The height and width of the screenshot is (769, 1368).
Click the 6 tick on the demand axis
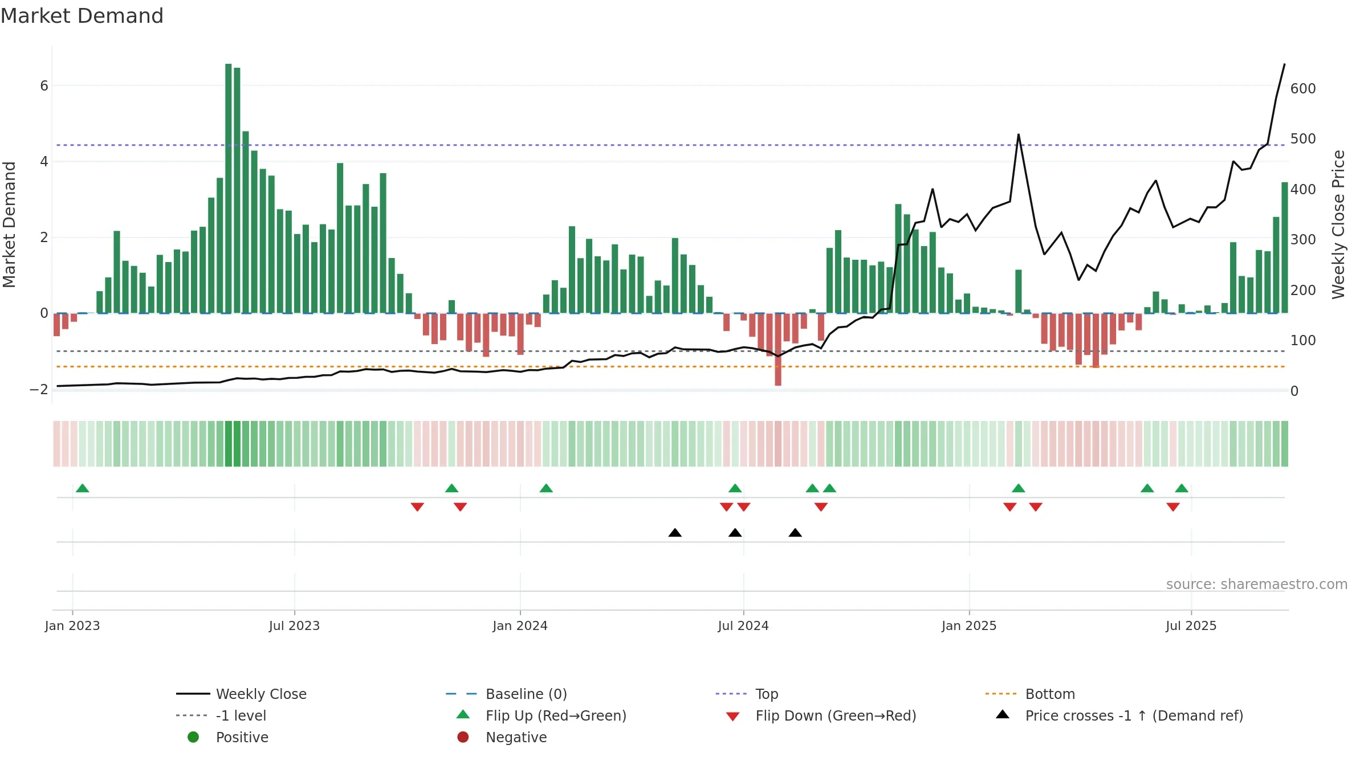pos(44,86)
